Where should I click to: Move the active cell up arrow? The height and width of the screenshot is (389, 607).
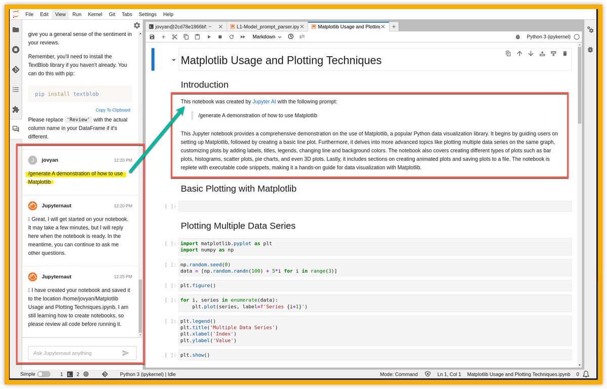519,54
